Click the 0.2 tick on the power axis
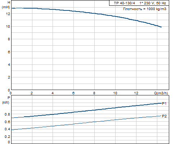Image resolution: width=180 pixels, height=144 pixels. [x=7, y=137]
